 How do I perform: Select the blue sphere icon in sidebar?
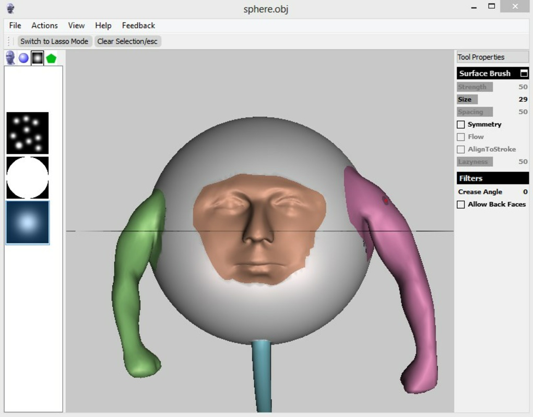tap(23, 58)
